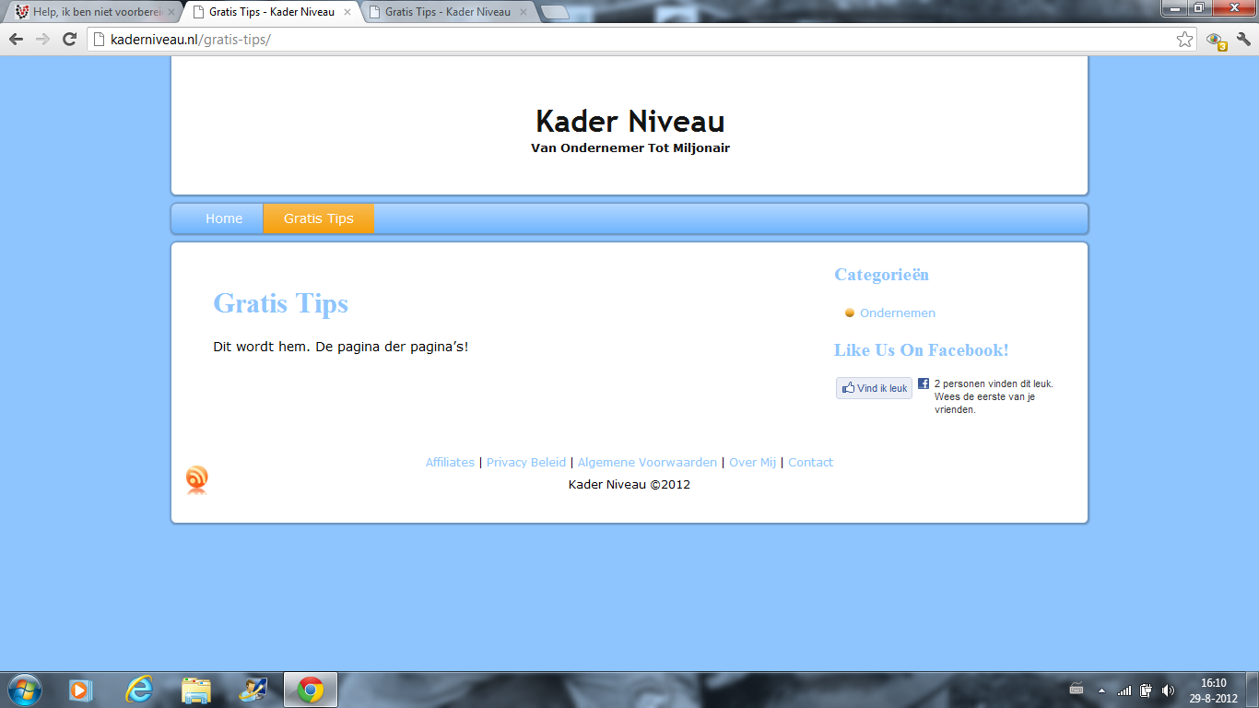
Task: Reload the page with the refresh icon
Action: point(69,39)
